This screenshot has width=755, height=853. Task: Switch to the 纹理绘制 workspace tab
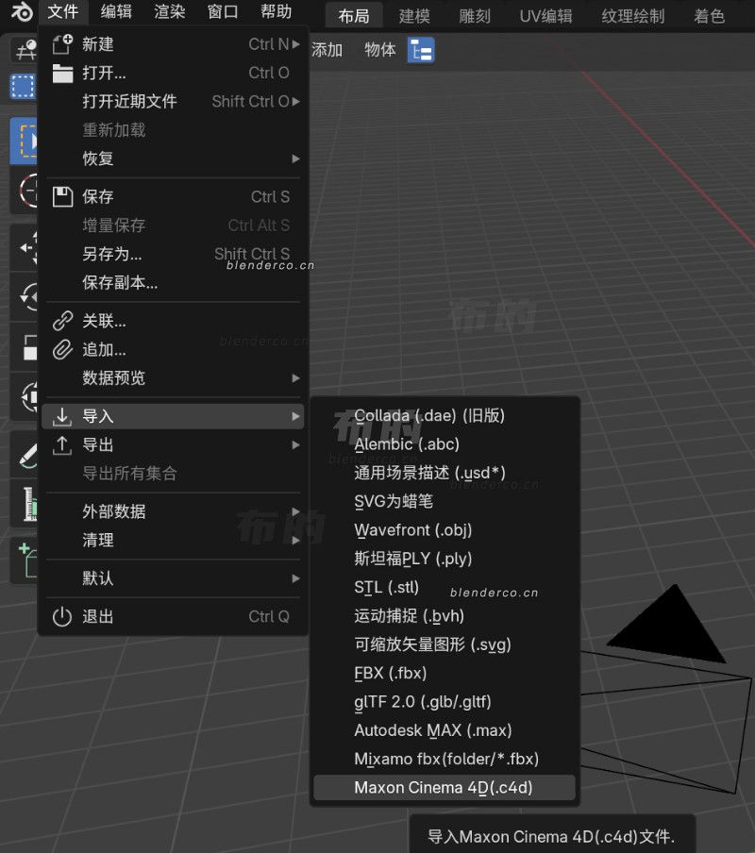pos(633,16)
